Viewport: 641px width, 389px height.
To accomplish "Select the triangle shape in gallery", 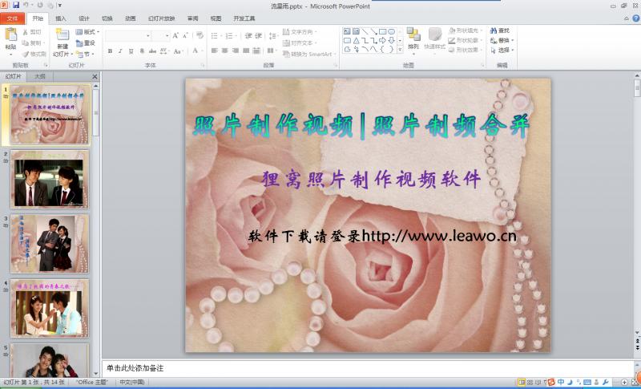I will pyautogui.click(x=356, y=40).
